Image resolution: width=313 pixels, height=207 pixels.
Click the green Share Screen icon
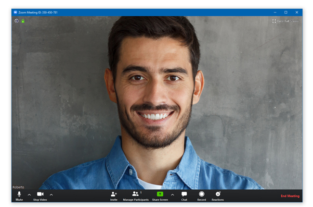click(160, 194)
